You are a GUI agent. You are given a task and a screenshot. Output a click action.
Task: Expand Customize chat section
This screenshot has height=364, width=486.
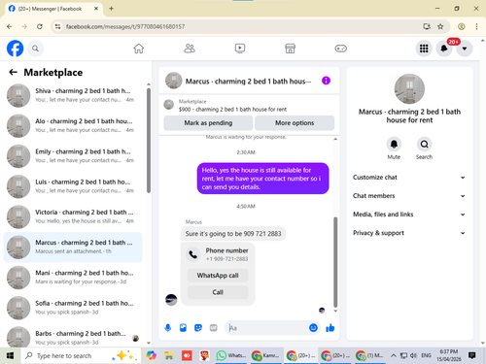[409, 178]
